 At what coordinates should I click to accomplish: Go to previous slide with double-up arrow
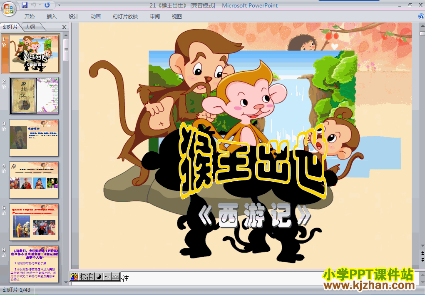coord(422,253)
